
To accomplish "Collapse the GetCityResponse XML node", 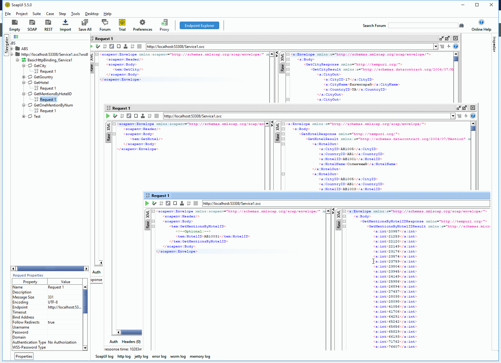I will [x=288, y=65].
